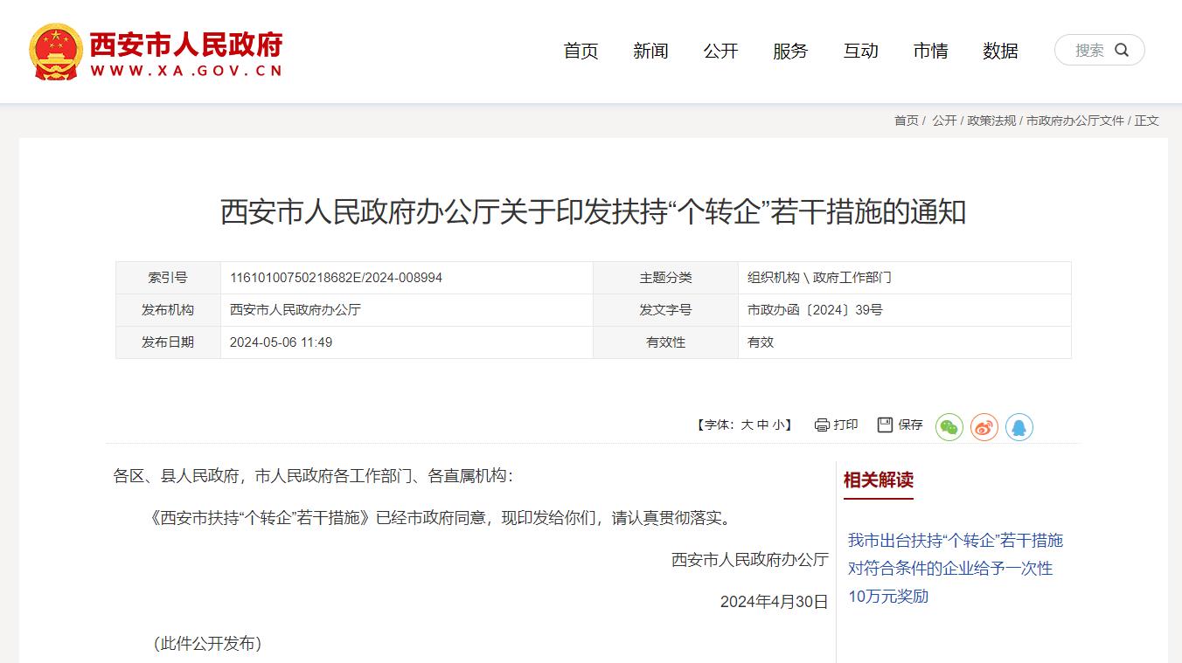Click the 有效性 label cell

pos(665,342)
